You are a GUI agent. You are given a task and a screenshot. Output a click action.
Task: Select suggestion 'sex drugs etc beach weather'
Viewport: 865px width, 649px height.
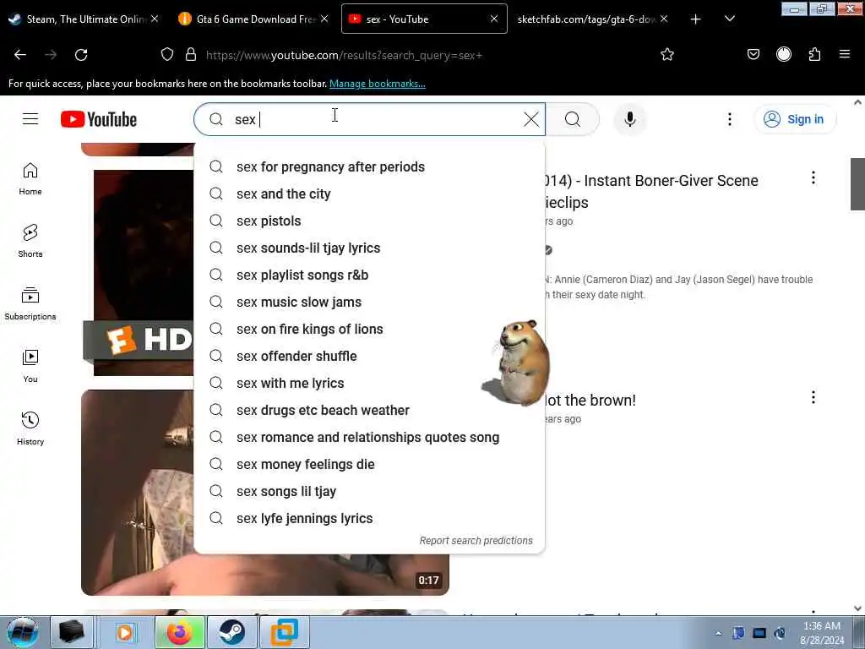click(369, 411)
